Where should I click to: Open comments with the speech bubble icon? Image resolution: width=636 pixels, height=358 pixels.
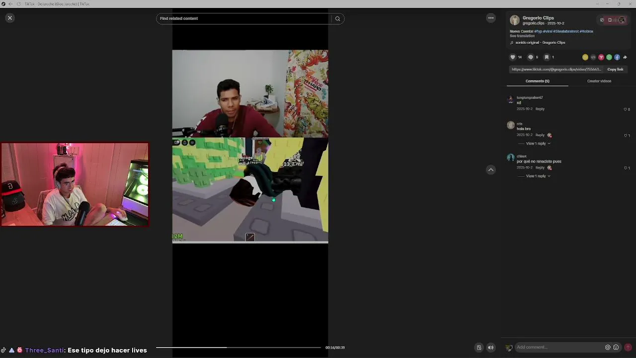point(530,57)
